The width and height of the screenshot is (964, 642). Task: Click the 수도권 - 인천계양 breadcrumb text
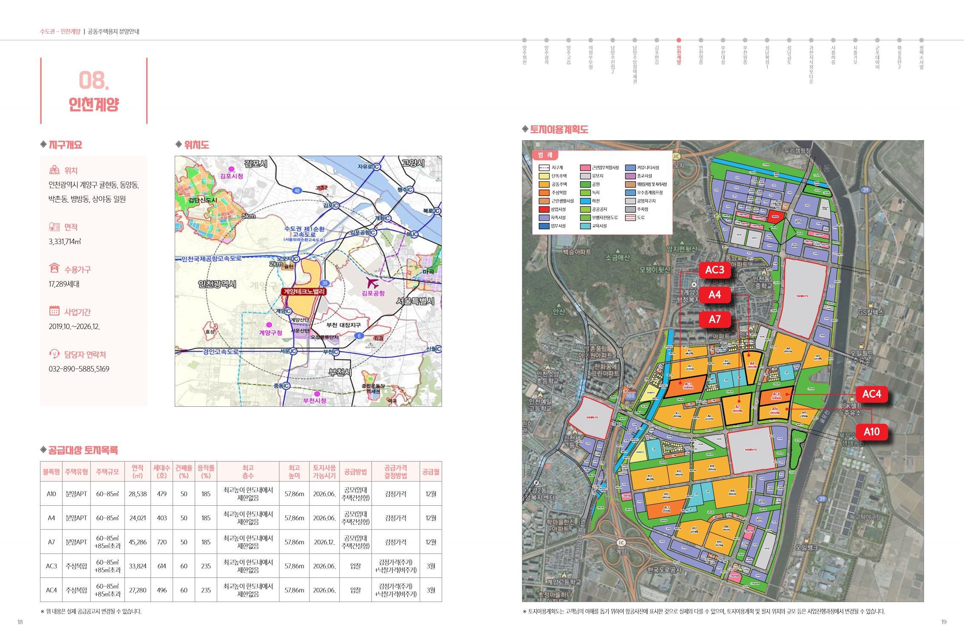[60, 31]
